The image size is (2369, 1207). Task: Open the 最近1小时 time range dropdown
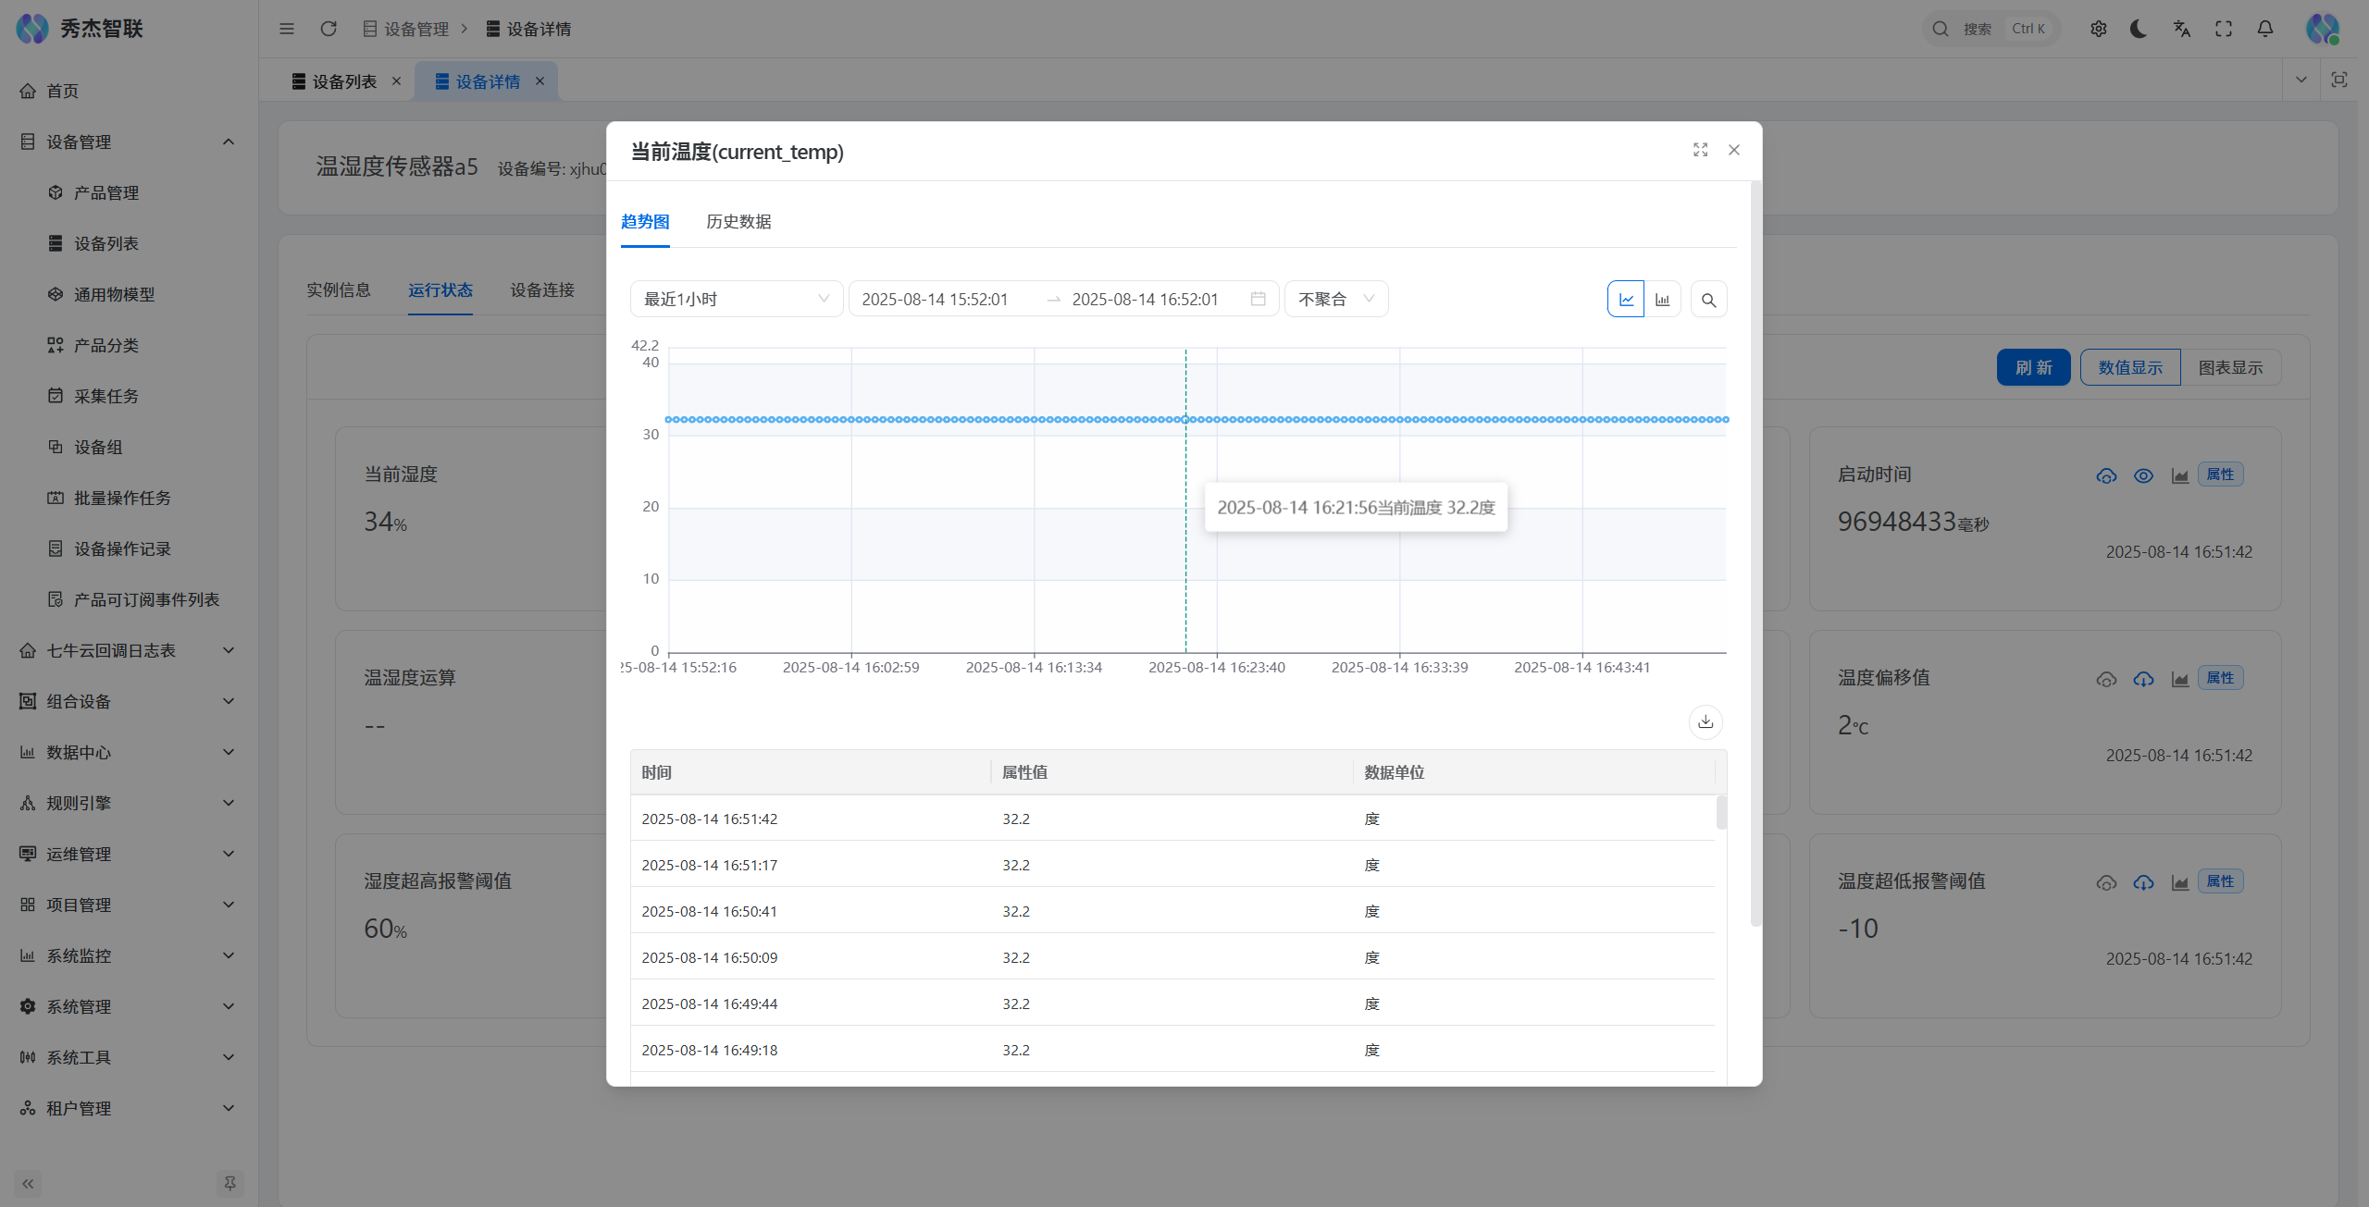point(736,299)
